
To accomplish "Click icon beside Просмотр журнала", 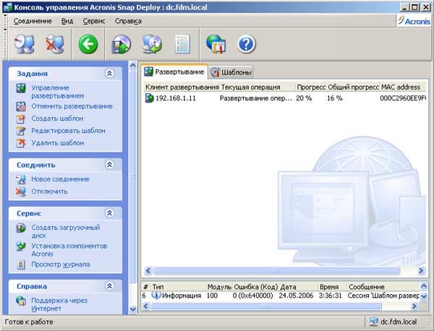I will click(21, 265).
